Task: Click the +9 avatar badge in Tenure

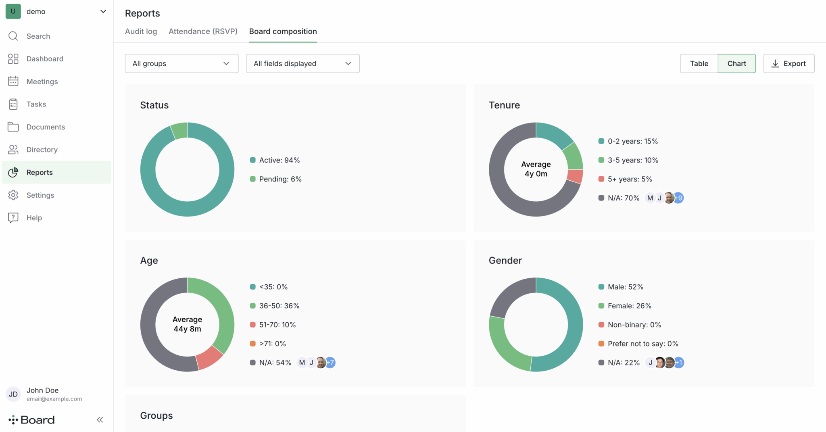Action: click(x=680, y=198)
